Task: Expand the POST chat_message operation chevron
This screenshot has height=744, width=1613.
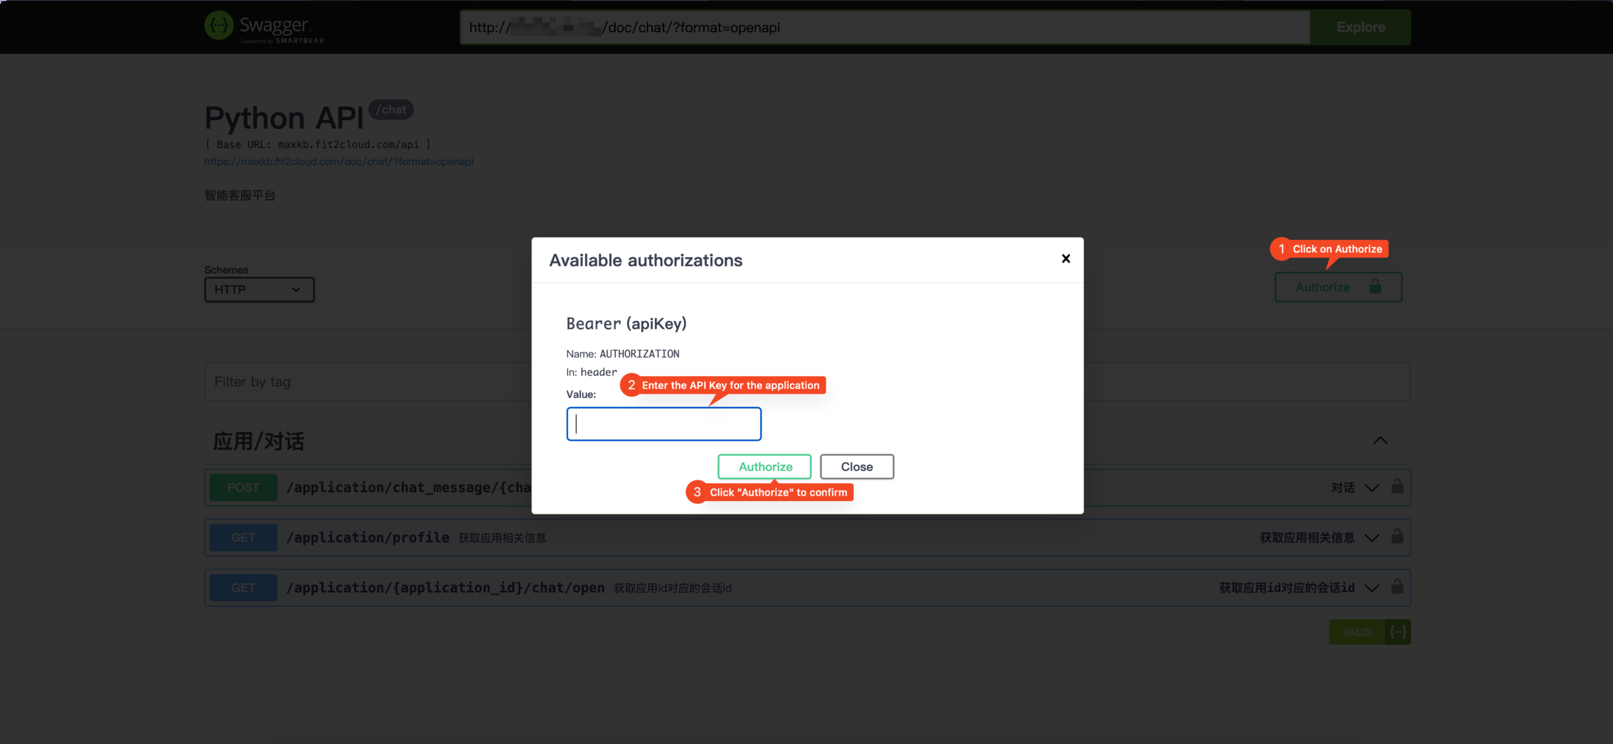Action: point(1371,488)
